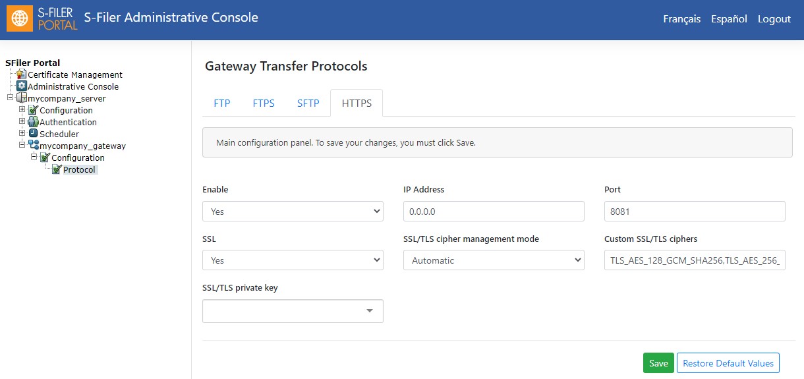Switch to the SFTP tab
The height and width of the screenshot is (379, 804).
(x=308, y=103)
